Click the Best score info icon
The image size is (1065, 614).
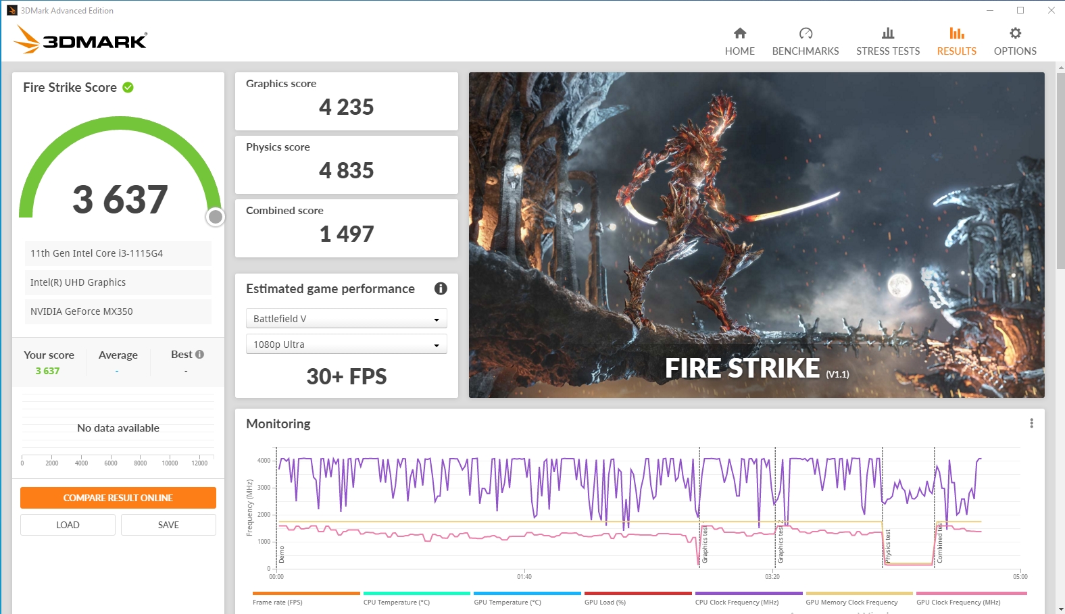(x=199, y=354)
